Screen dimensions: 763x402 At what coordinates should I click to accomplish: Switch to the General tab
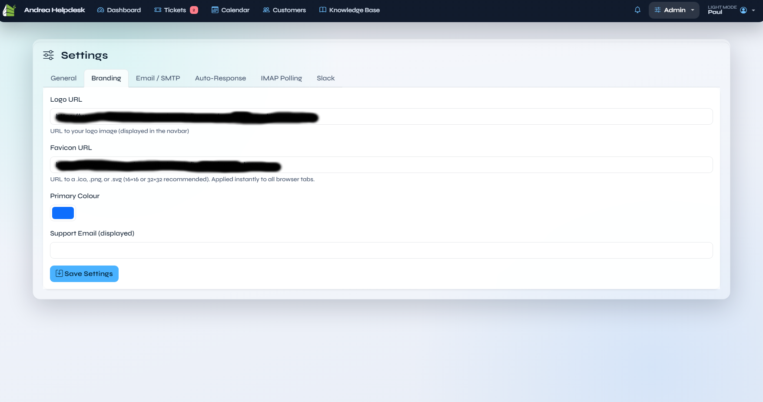pyautogui.click(x=63, y=78)
